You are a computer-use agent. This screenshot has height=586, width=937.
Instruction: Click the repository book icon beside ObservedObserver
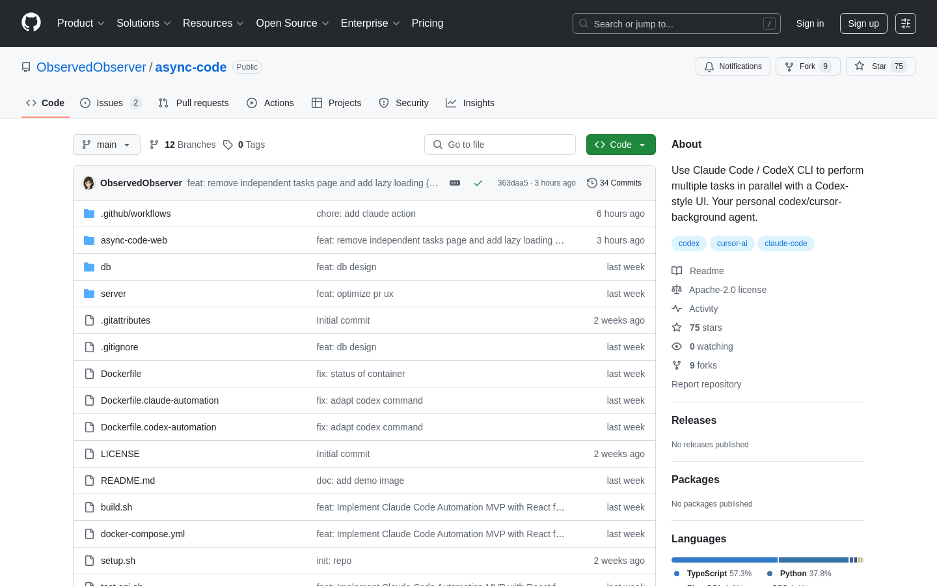click(x=26, y=67)
